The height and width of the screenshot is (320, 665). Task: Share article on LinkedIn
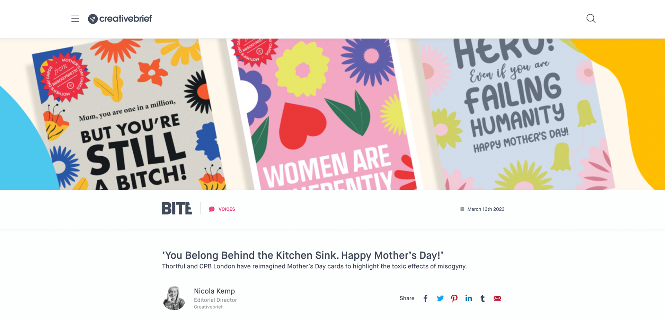pos(469,298)
